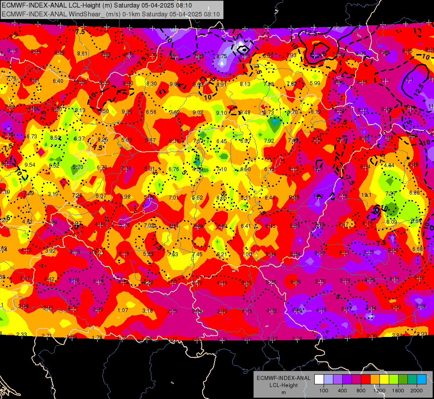434x399 pixels.
Task: Click the legend title ECMWF-INDEX-ANAL
Action: click(283, 378)
